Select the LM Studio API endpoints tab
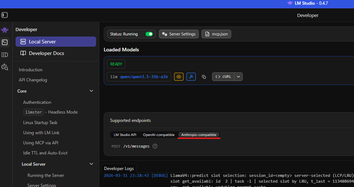The width and height of the screenshot is (354, 187). (x=125, y=135)
